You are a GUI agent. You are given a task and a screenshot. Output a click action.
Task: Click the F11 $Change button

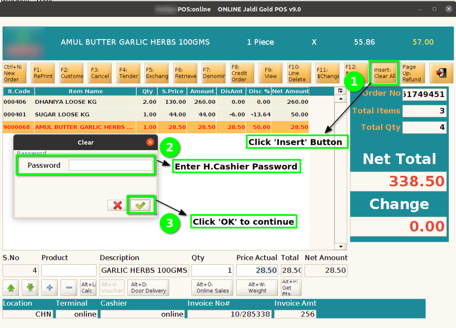click(327, 73)
